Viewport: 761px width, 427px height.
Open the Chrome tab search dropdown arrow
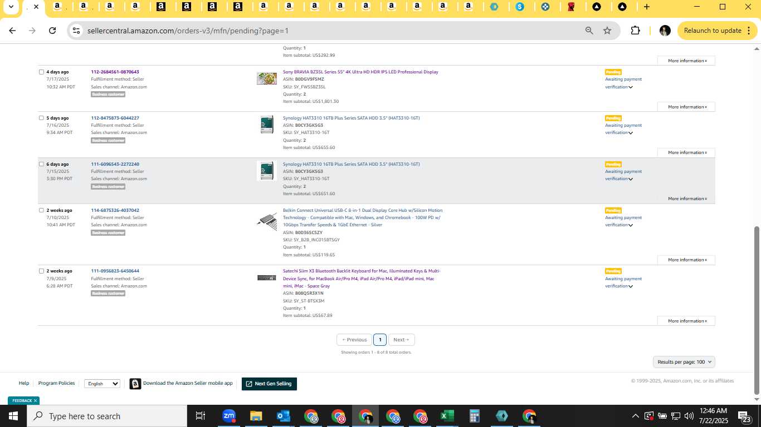tap(11, 7)
